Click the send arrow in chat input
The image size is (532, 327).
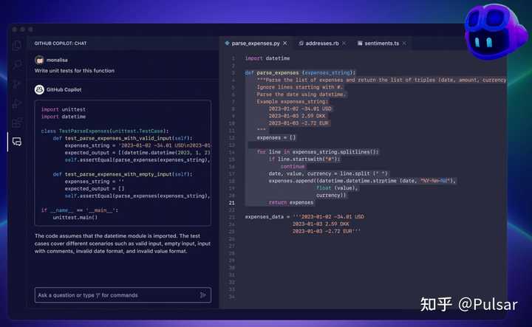click(x=203, y=295)
